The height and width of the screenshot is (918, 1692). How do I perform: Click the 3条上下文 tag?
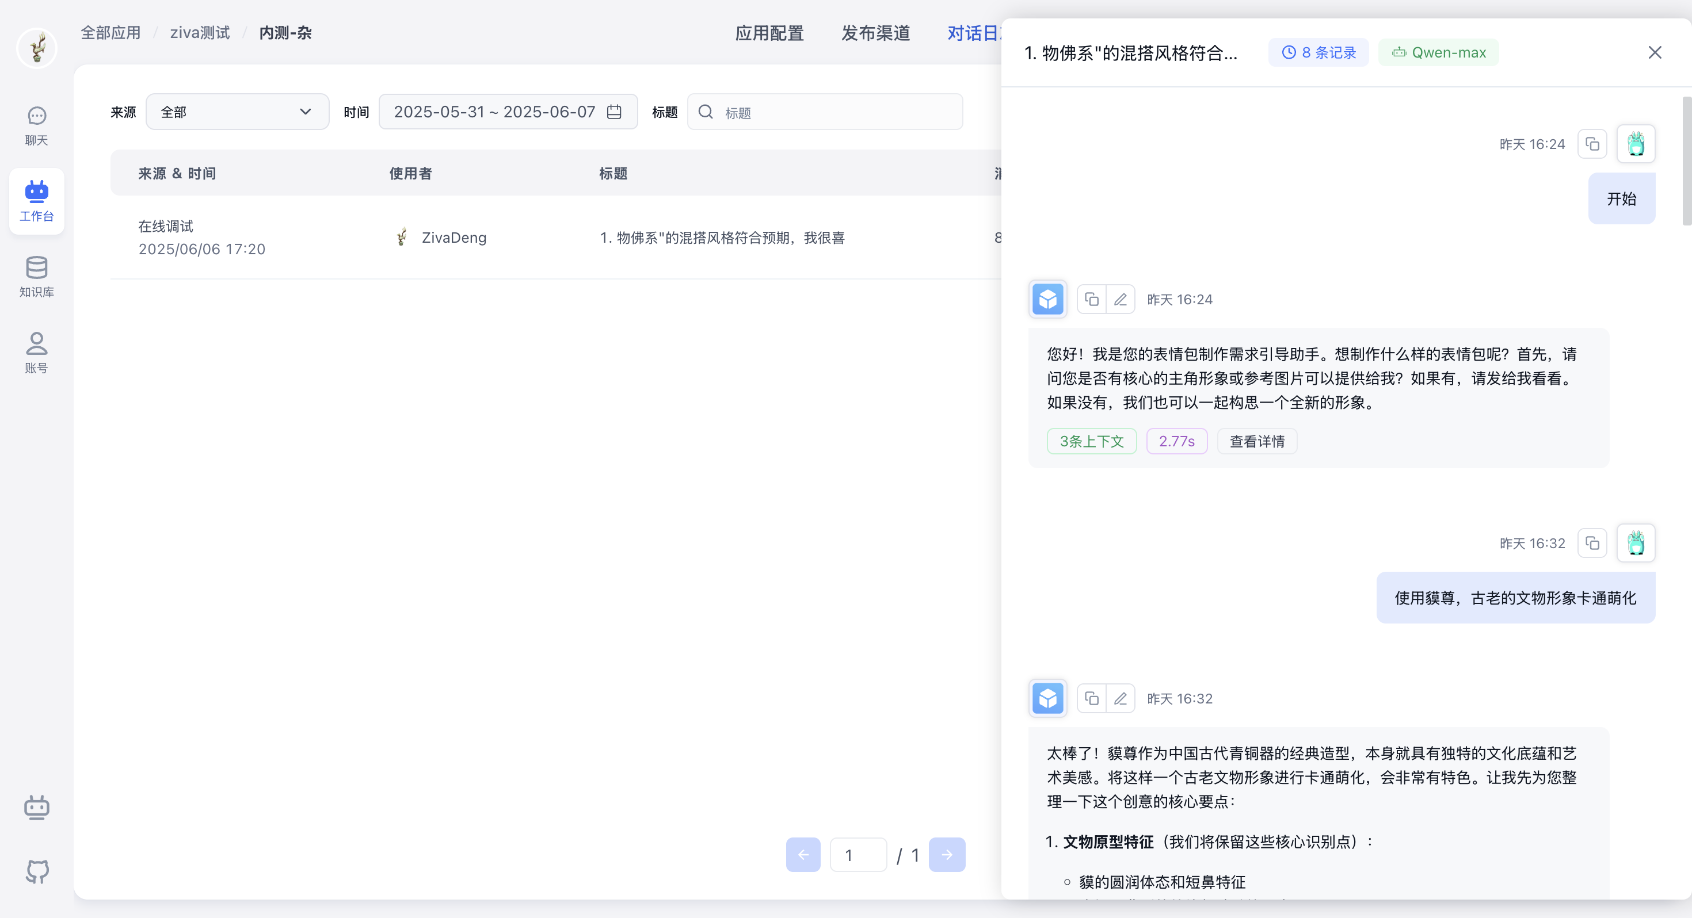[x=1092, y=441]
